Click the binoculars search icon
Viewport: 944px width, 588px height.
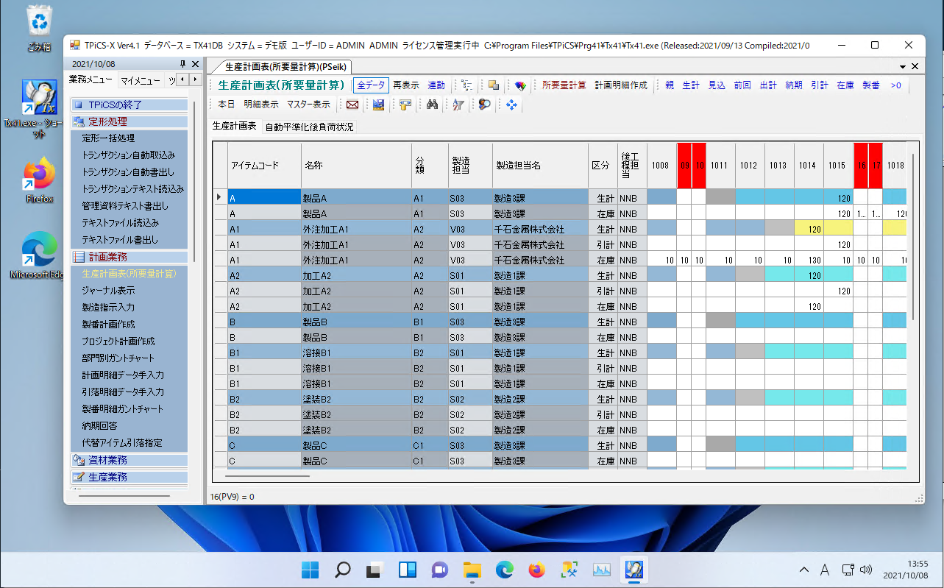(x=432, y=105)
